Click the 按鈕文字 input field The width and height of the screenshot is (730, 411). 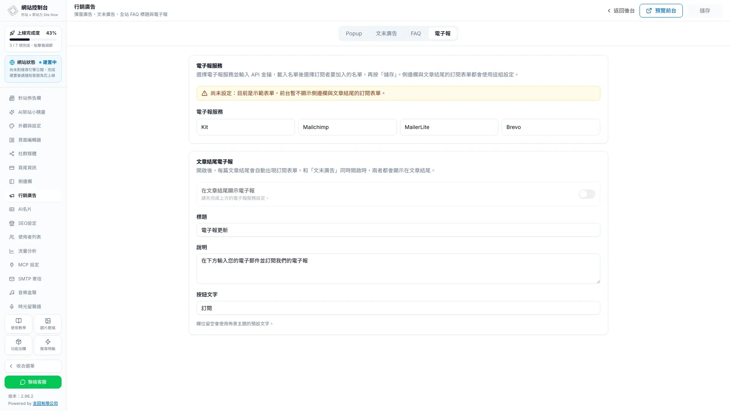click(x=398, y=308)
